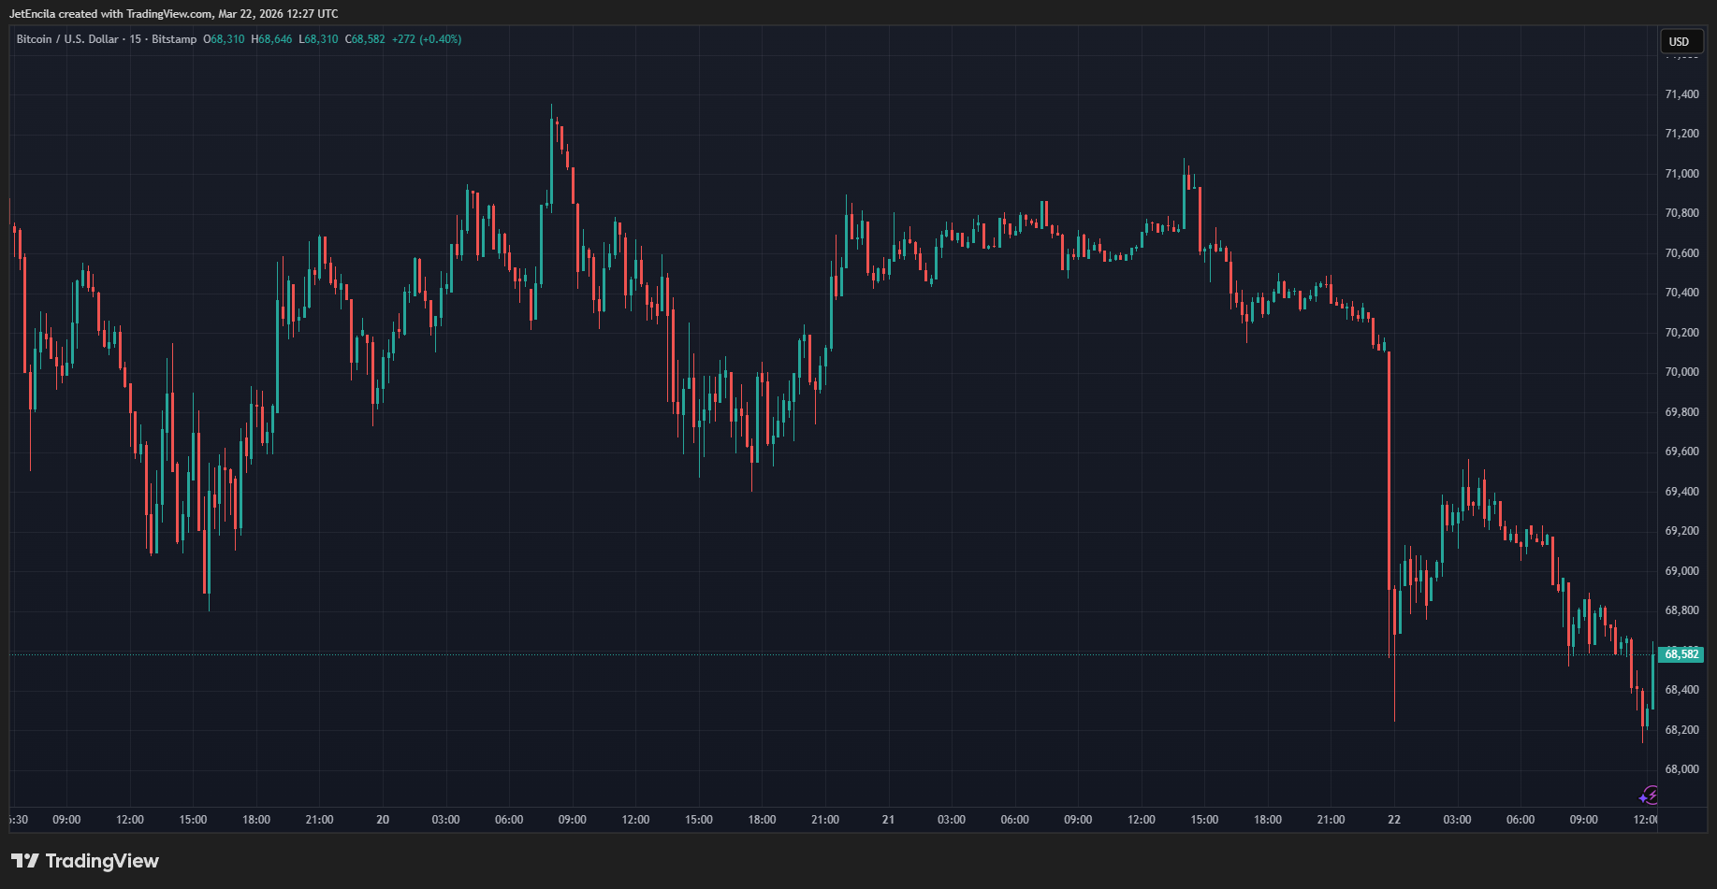Click the TradingView logo mark icon

(x=25, y=861)
